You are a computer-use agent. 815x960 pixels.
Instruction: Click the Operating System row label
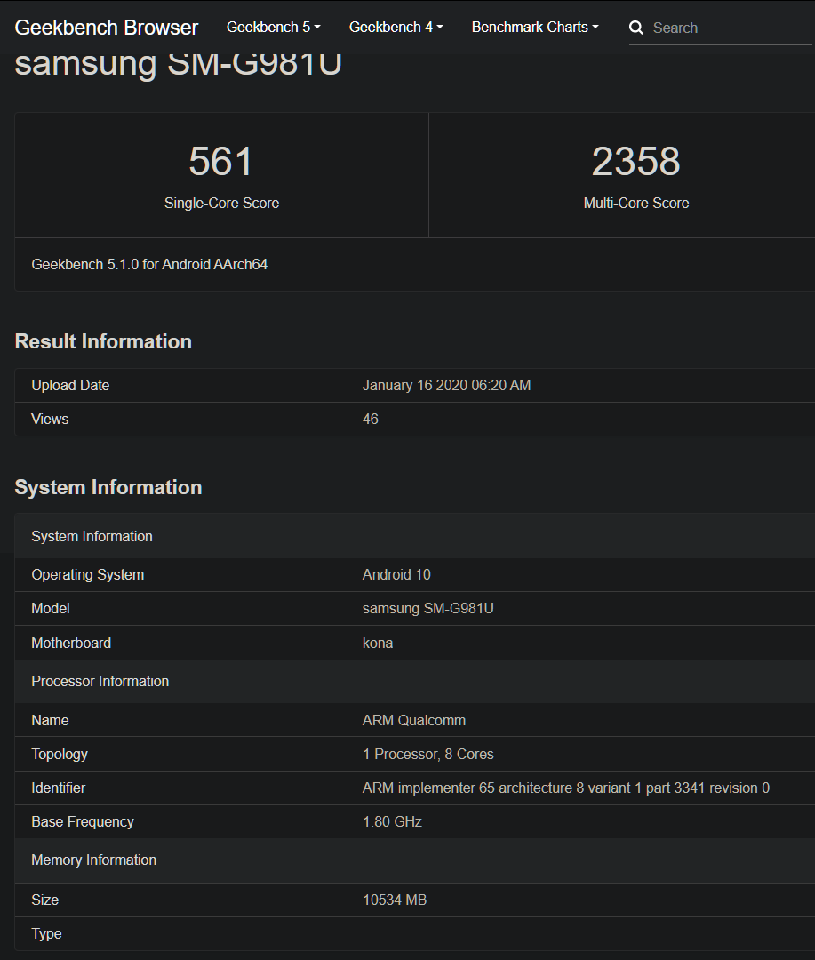click(x=88, y=574)
